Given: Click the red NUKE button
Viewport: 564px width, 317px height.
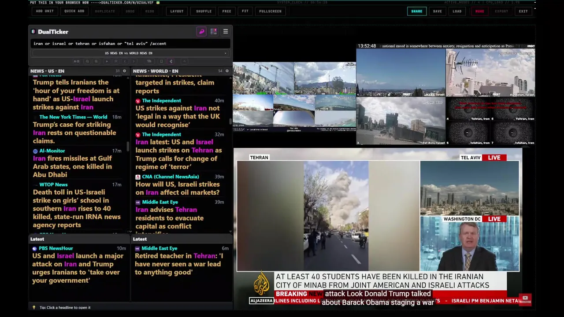Looking at the screenshot, I should point(479,11).
